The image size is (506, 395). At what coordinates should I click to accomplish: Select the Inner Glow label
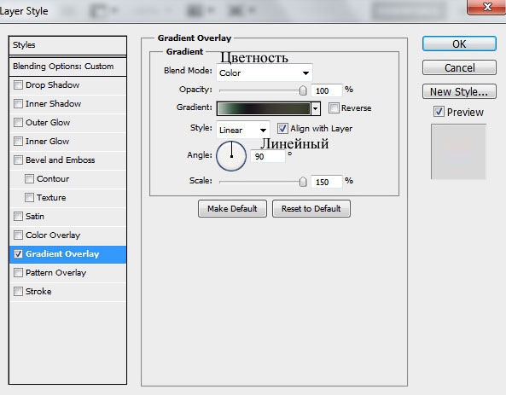pyautogui.click(x=48, y=142)
